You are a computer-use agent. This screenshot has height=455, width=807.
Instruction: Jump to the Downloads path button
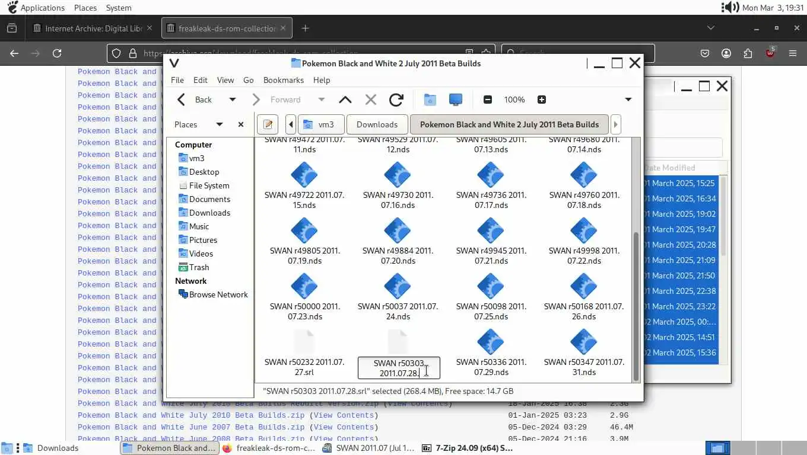377,124
